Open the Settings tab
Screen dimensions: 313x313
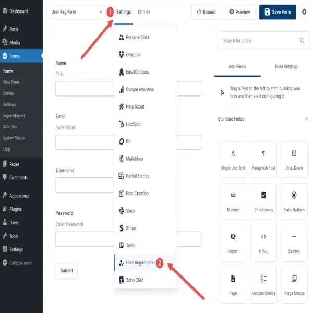[x=124, y=12]
